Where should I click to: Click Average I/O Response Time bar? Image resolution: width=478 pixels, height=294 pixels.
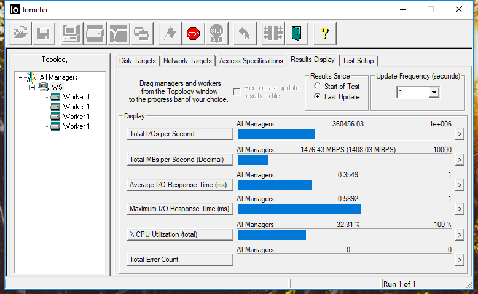(344, 185)
